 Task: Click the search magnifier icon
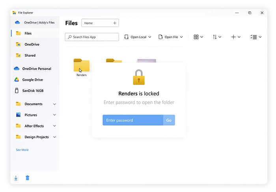tap(70, 37)
